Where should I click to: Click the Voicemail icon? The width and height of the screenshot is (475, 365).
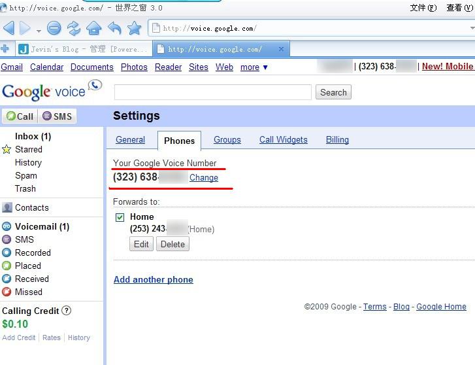(x=7, y=226)
